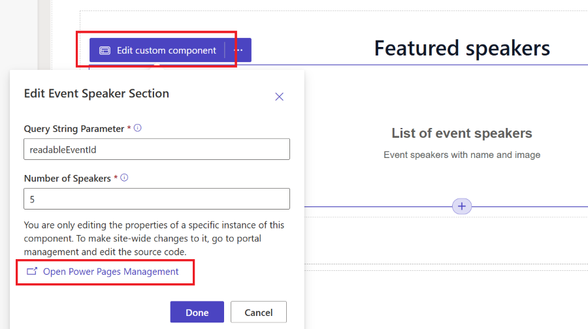Click the Query String Parameter label

(74, 129)
